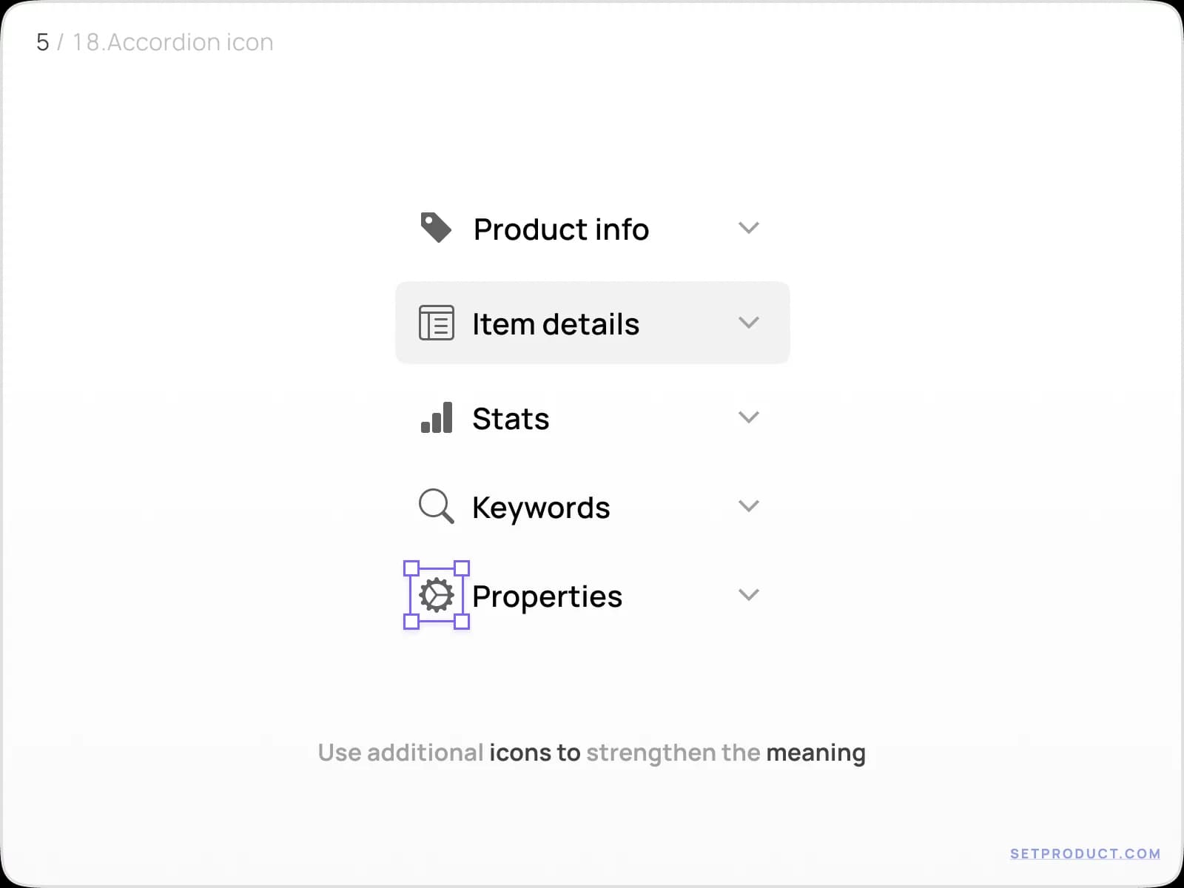Select the bar chart icon for Stats
The image size is (1184, 888).
(x=436, y=418)
